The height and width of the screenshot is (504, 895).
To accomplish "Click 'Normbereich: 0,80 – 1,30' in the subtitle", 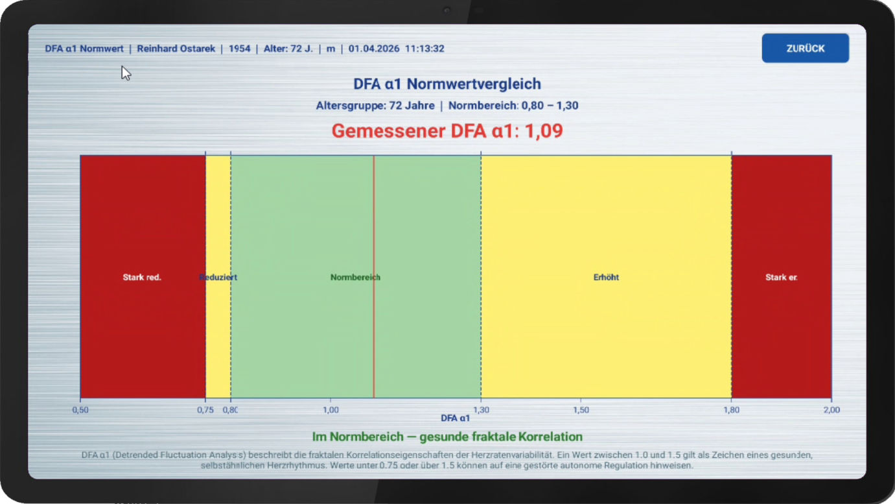I will pyautogui.click(x=513, y=106).
